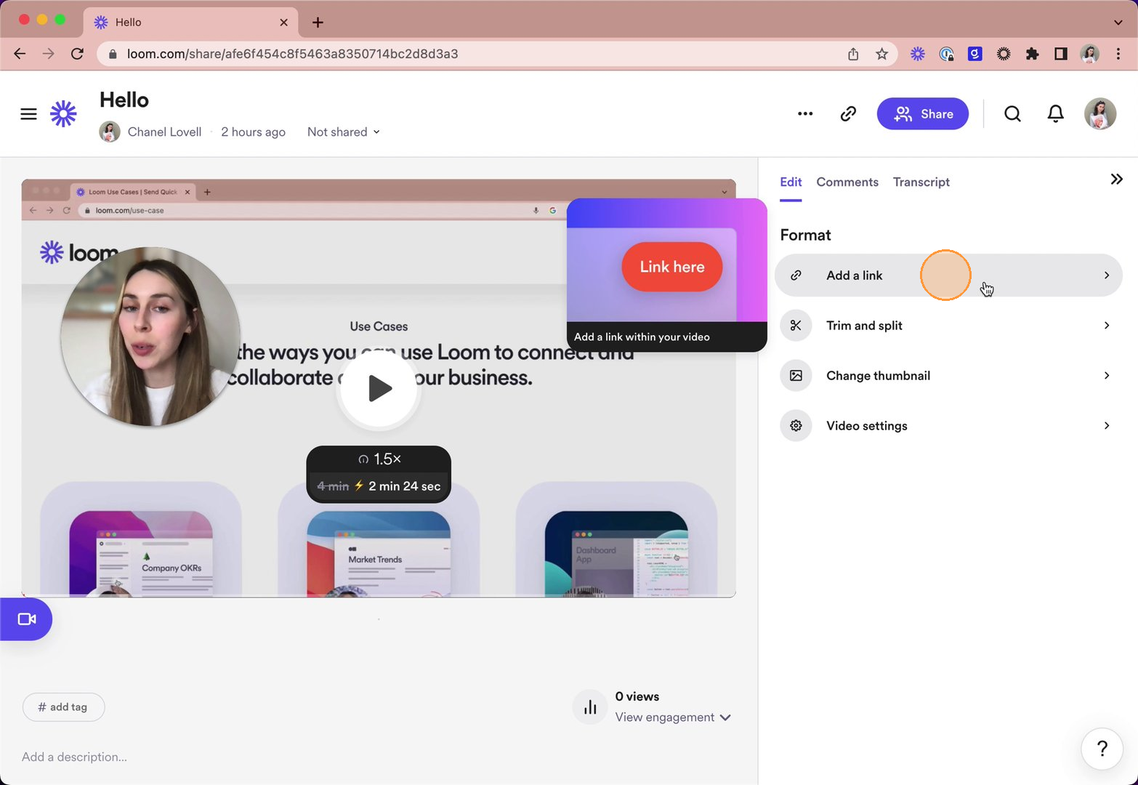Switch to the Edit tab
The width and height of the screenshot is (1138, 785).
click(791, 182)
